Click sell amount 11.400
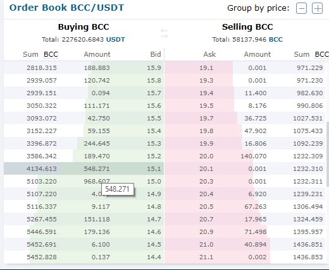Image resolution: width=329 pixels, height=270 pixels. [x=256, y=93]
